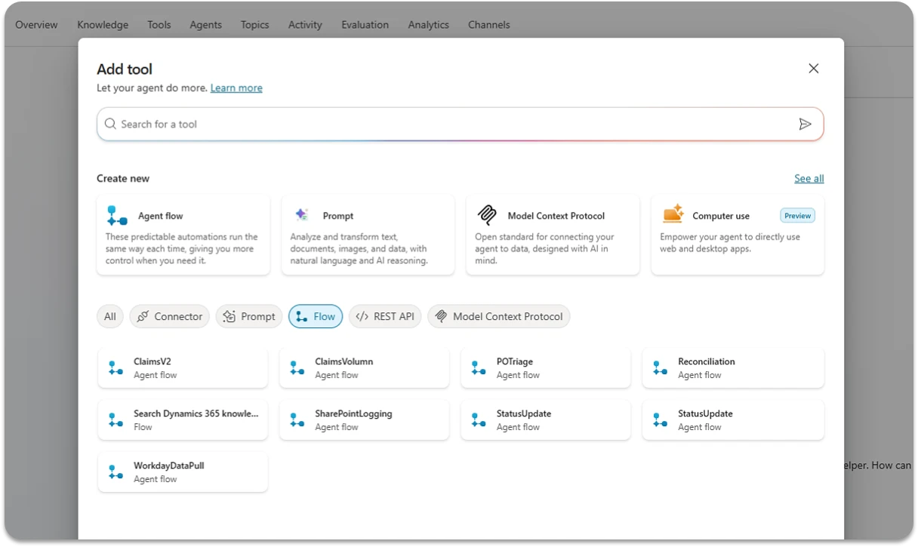Select the POTriage agent flow card

(x=545, y=368)
